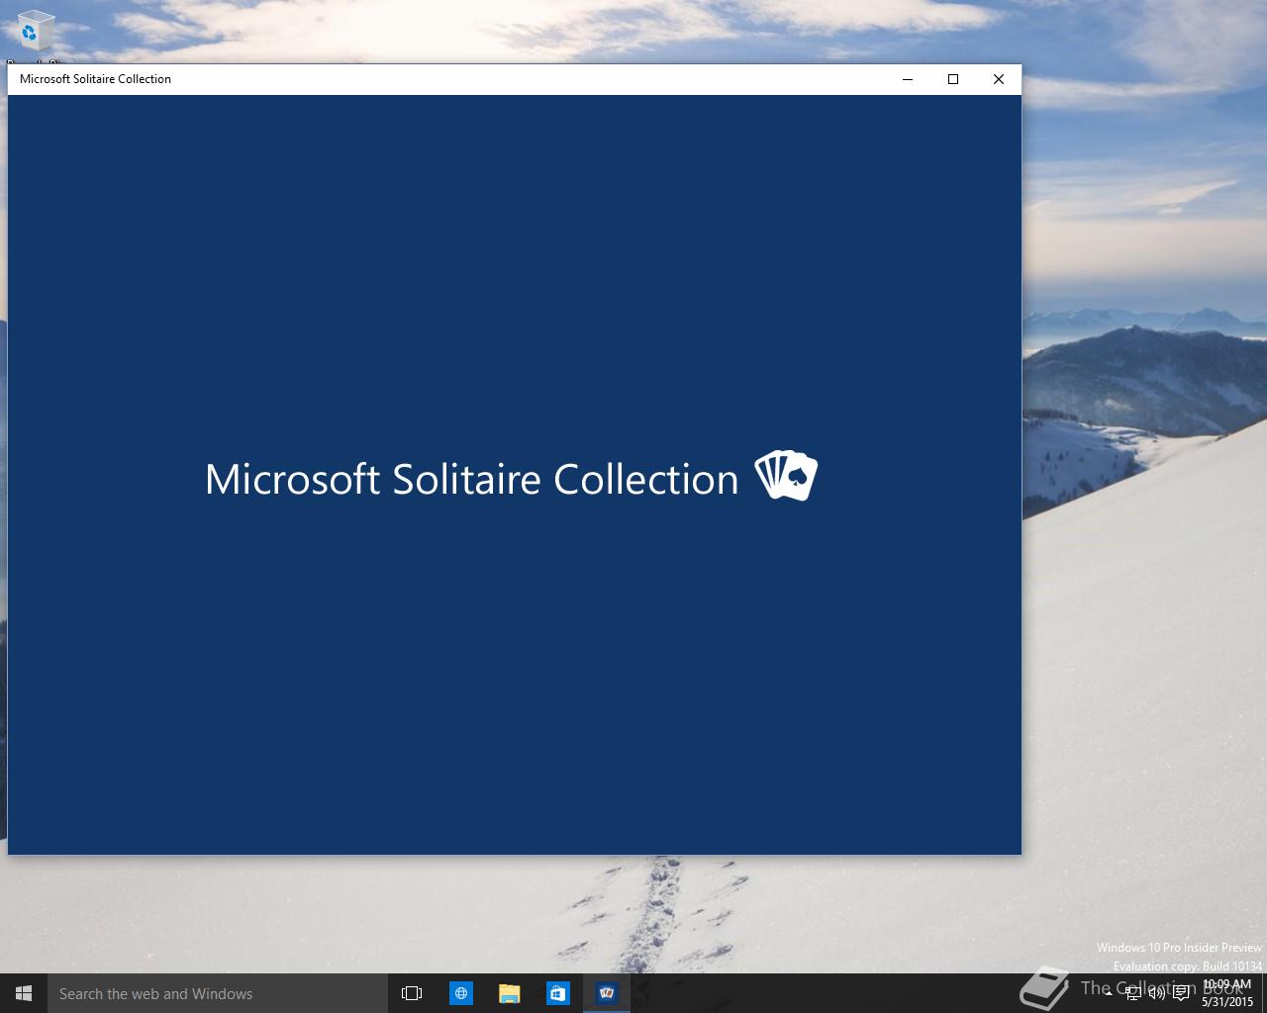
Task: Minimize the Microsoft Solitaire Collection window
Action: [908, 79]
